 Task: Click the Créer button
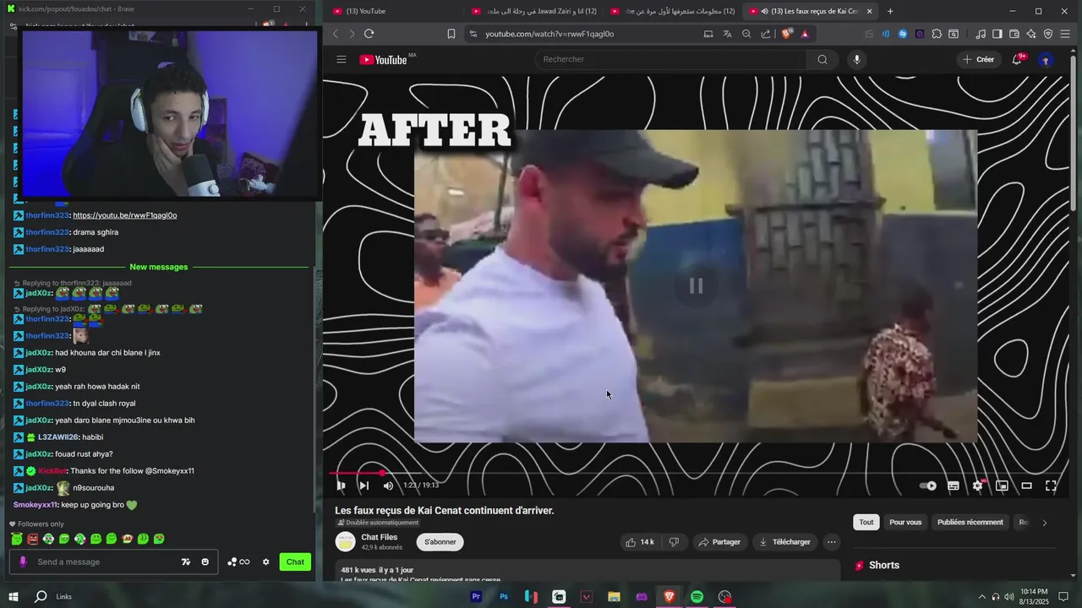978,59
